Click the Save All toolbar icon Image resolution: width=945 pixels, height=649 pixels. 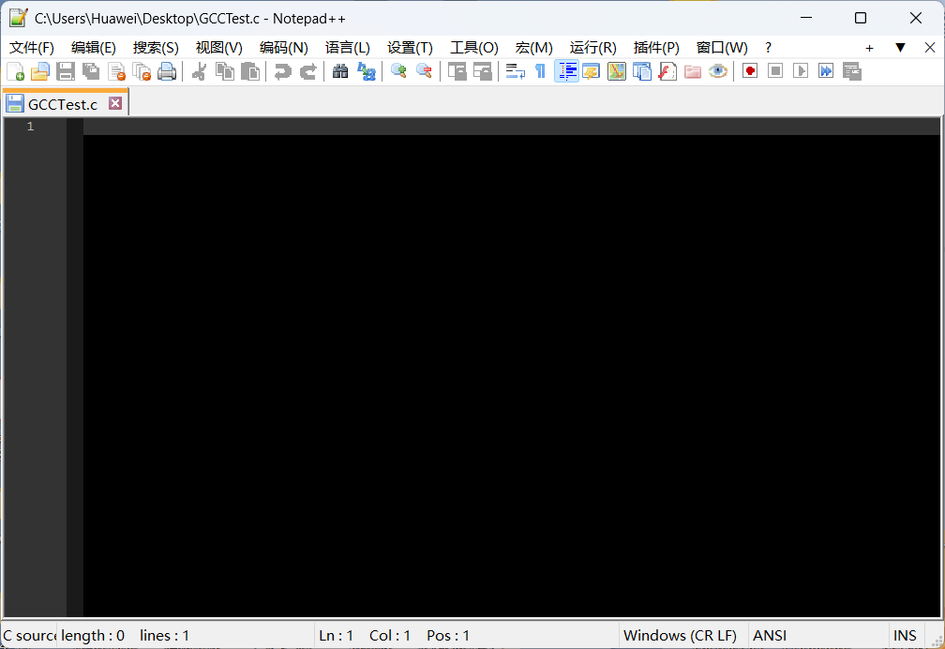click(x=91, y=71)
